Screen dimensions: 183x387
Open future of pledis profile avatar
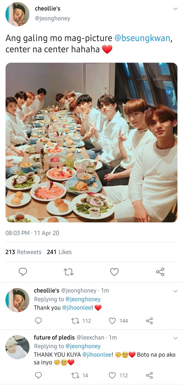tap(17, 347)
